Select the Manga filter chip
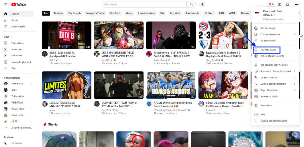The image size is (304, 147). tap(129, 13)
